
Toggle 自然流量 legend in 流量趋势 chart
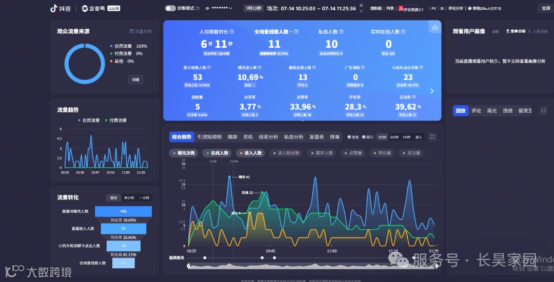coord(89,120)
